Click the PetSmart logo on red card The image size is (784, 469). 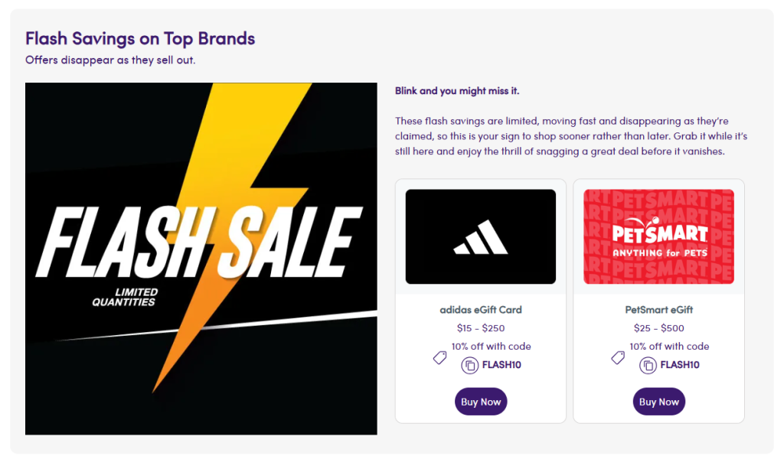pos(658,233)
